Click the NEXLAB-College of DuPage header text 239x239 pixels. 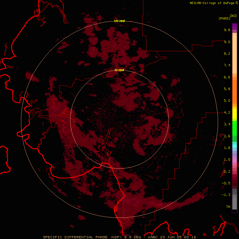(212, 3)
